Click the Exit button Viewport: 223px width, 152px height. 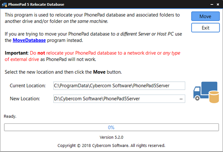(206, 28)
